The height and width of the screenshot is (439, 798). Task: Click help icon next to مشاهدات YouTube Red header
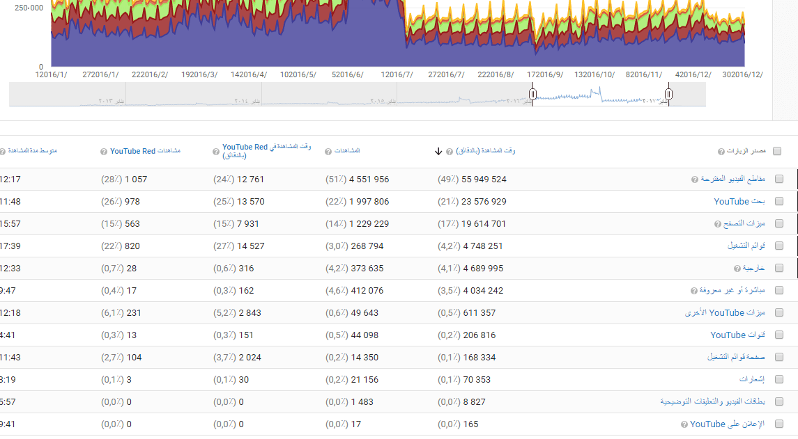tap(104, 151)
